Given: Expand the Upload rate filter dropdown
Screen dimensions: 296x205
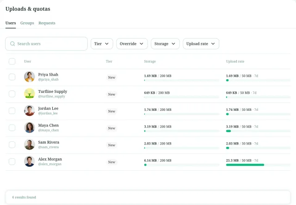Looking at the screenshot, I should [x=201, y=44].
